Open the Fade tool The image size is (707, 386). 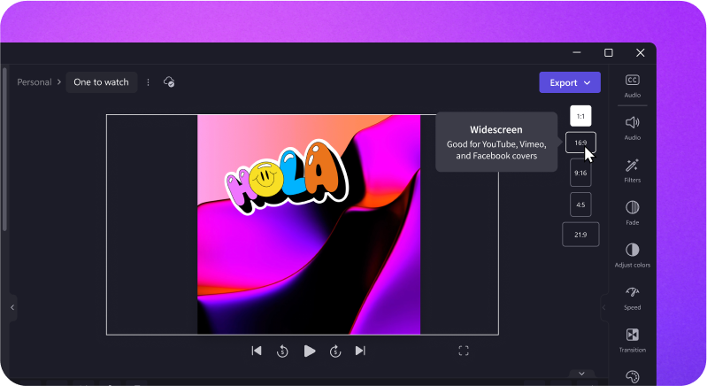pos(632,208)
